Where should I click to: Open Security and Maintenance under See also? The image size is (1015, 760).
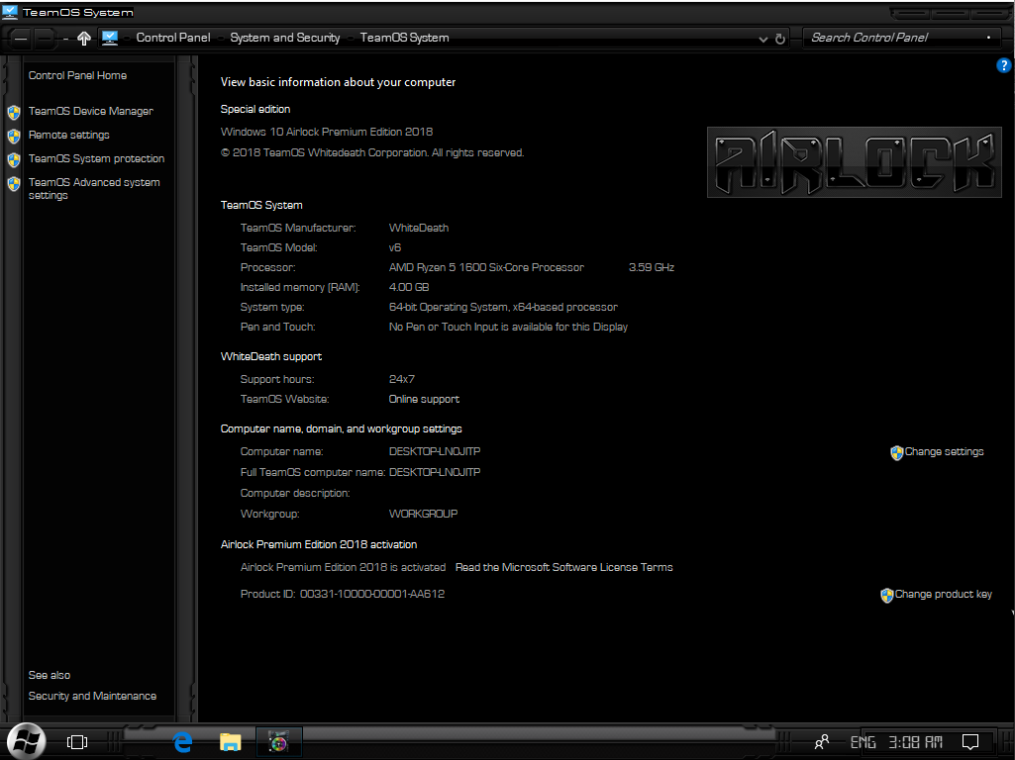click(x=92, y=696)
